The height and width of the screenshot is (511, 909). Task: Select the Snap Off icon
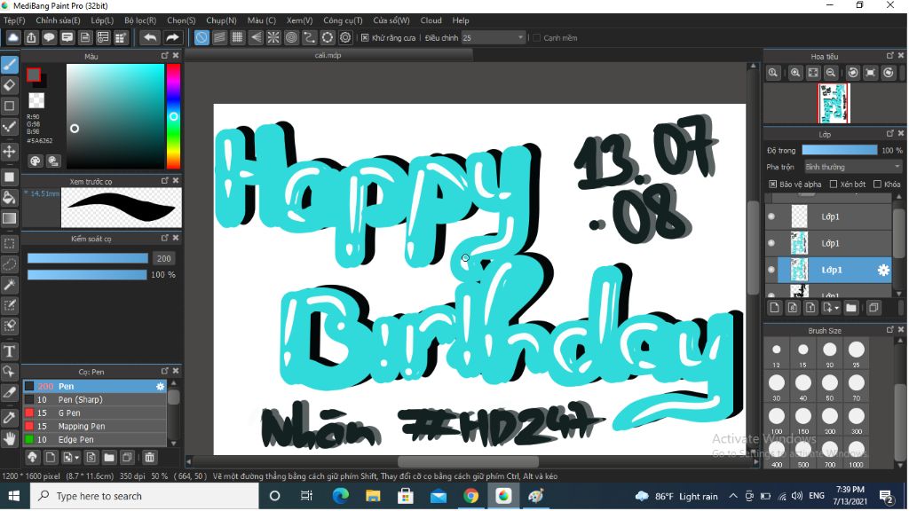coord(202,37)
